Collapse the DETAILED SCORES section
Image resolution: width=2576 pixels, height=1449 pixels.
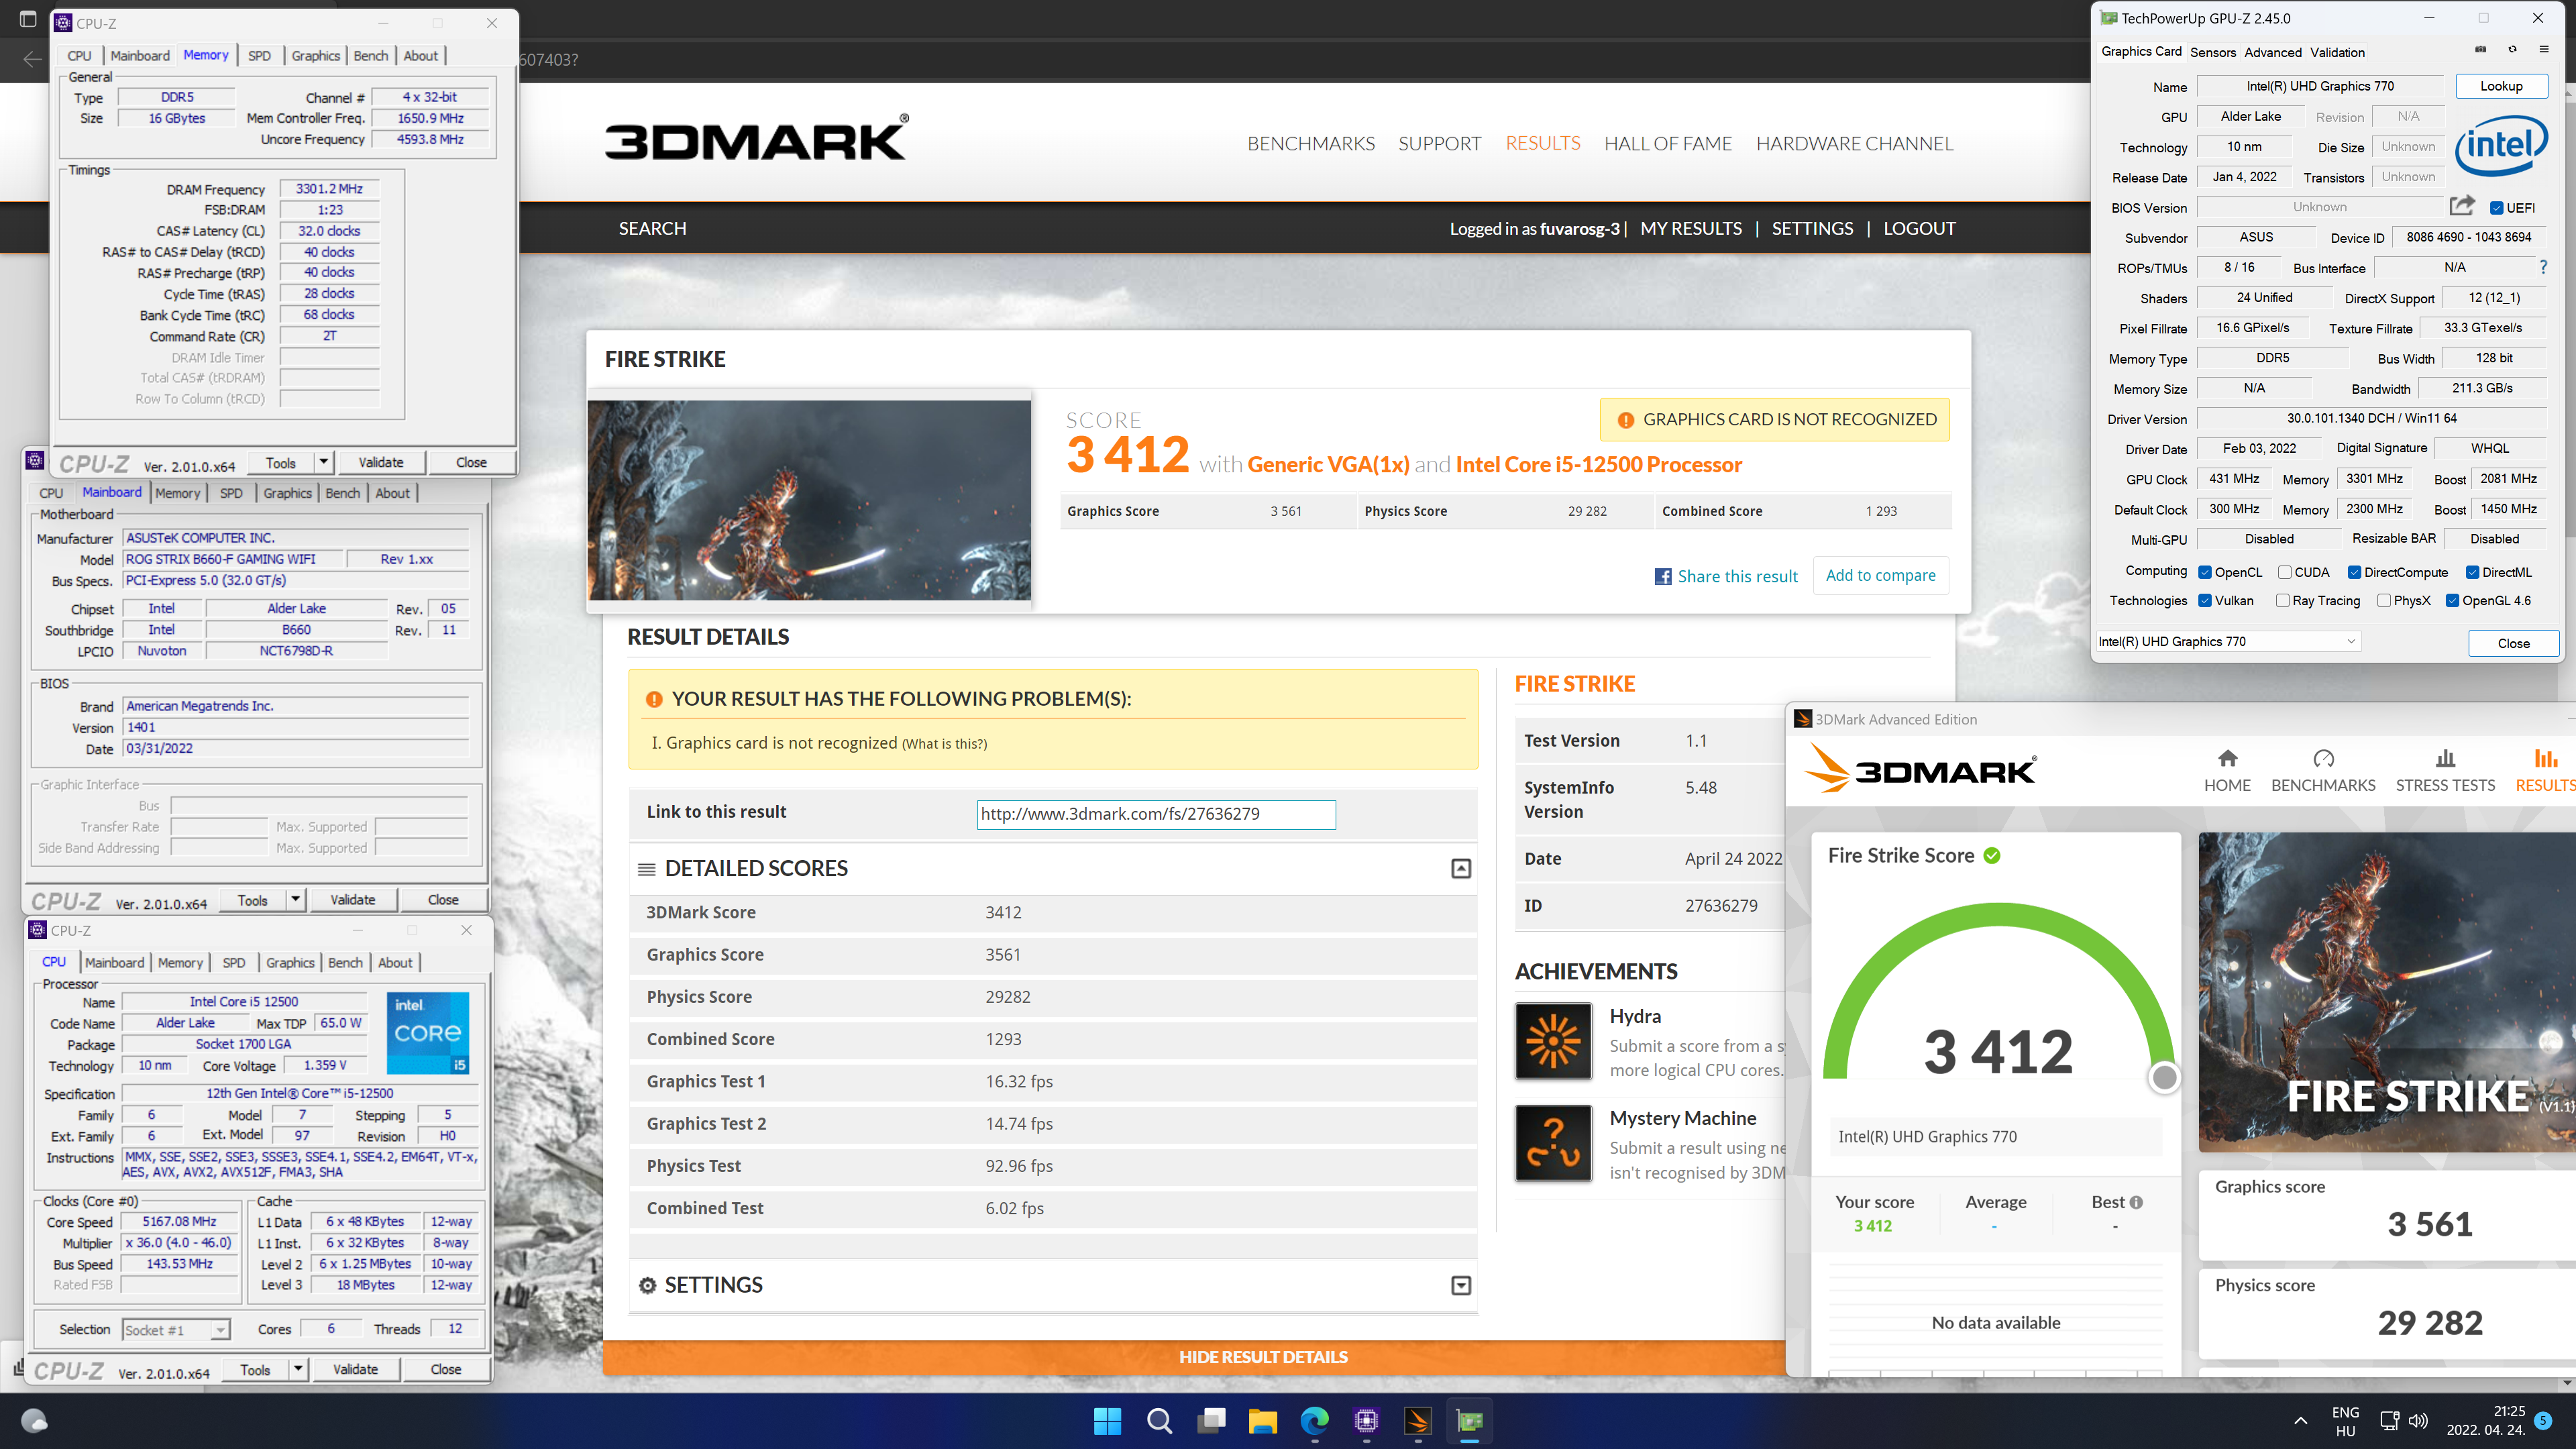click(1461, 868)
